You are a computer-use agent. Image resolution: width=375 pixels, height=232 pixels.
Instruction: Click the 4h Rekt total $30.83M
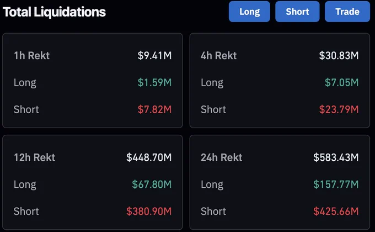click(x=339, y=56)
